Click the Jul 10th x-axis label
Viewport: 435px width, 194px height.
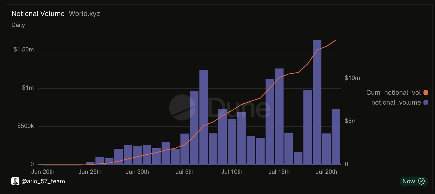tap(232, 172)
